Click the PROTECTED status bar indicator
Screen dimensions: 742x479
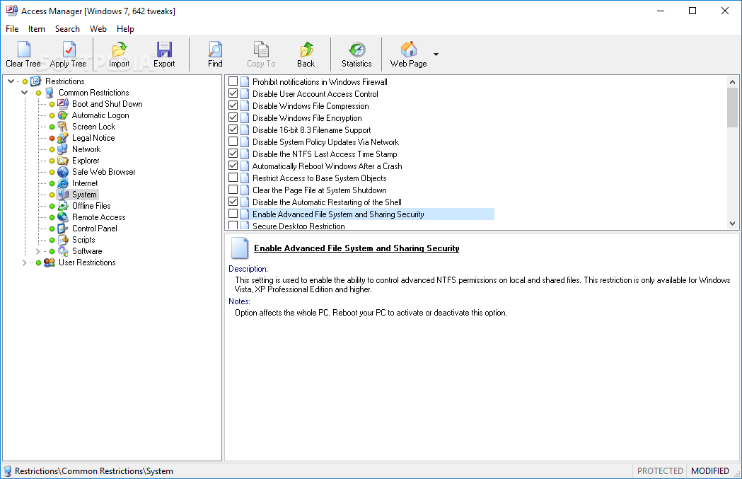coord(660,471)
